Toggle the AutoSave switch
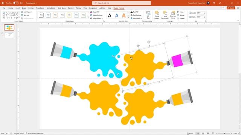This screenshot has height=135, width=241. point(16,3)
